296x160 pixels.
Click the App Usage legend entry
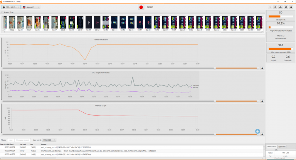coord(195,88)
